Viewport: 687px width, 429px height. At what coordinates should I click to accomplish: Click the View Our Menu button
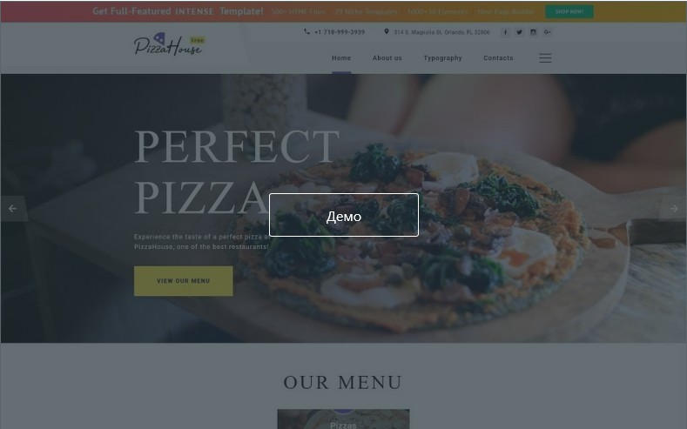point(183,280)
